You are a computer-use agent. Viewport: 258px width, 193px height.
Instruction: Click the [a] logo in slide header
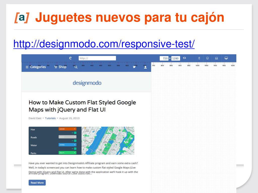point(22,18)
